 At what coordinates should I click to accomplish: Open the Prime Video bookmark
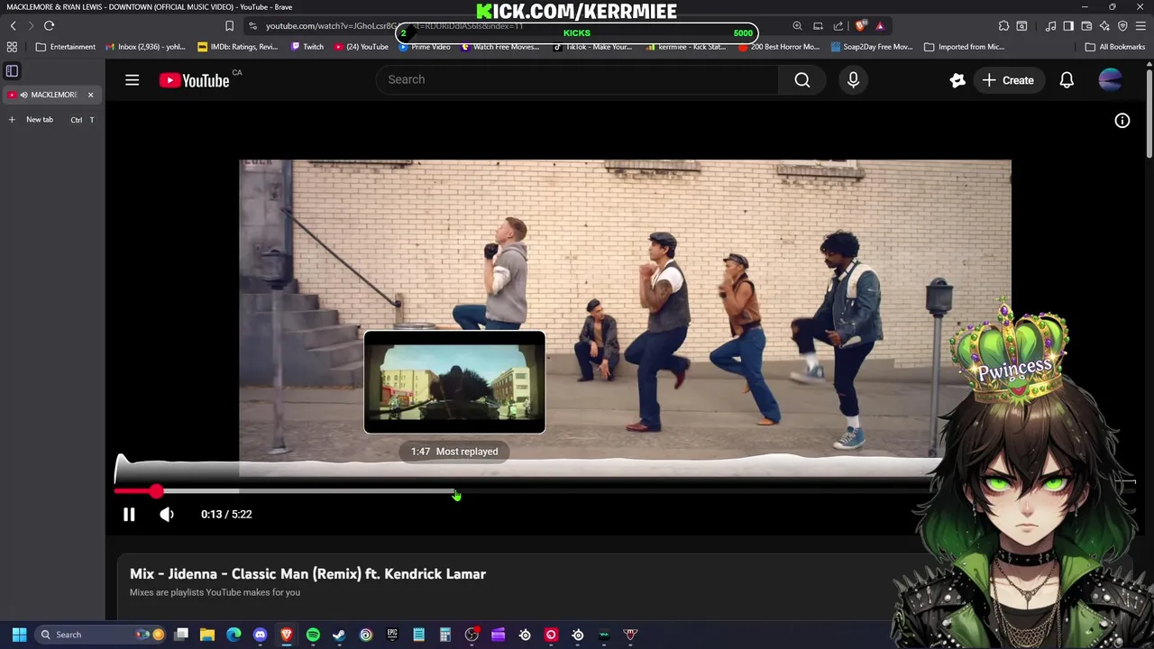point(425,47)
